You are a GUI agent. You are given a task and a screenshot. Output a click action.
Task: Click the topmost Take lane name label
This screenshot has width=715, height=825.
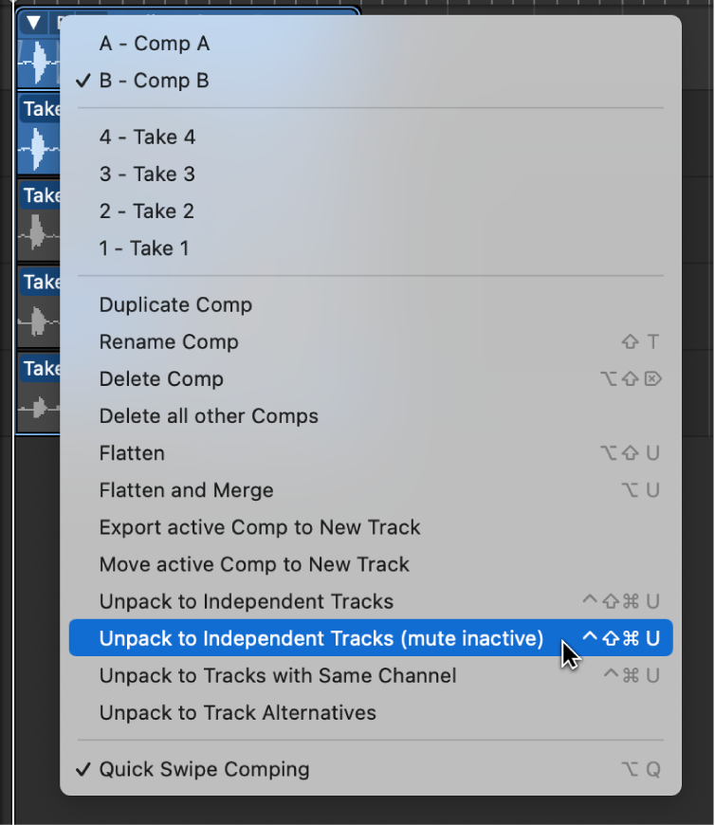point(40,108)
